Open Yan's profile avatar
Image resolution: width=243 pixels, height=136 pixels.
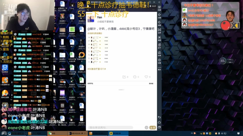pyautogui.click(x=91, y=19)
